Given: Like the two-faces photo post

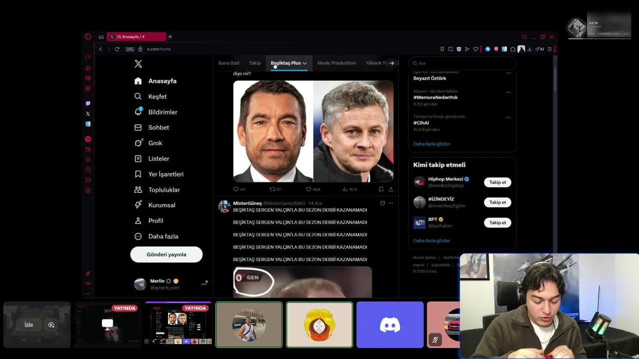Looking at the screenshot, I should click(x=309, y=189).
